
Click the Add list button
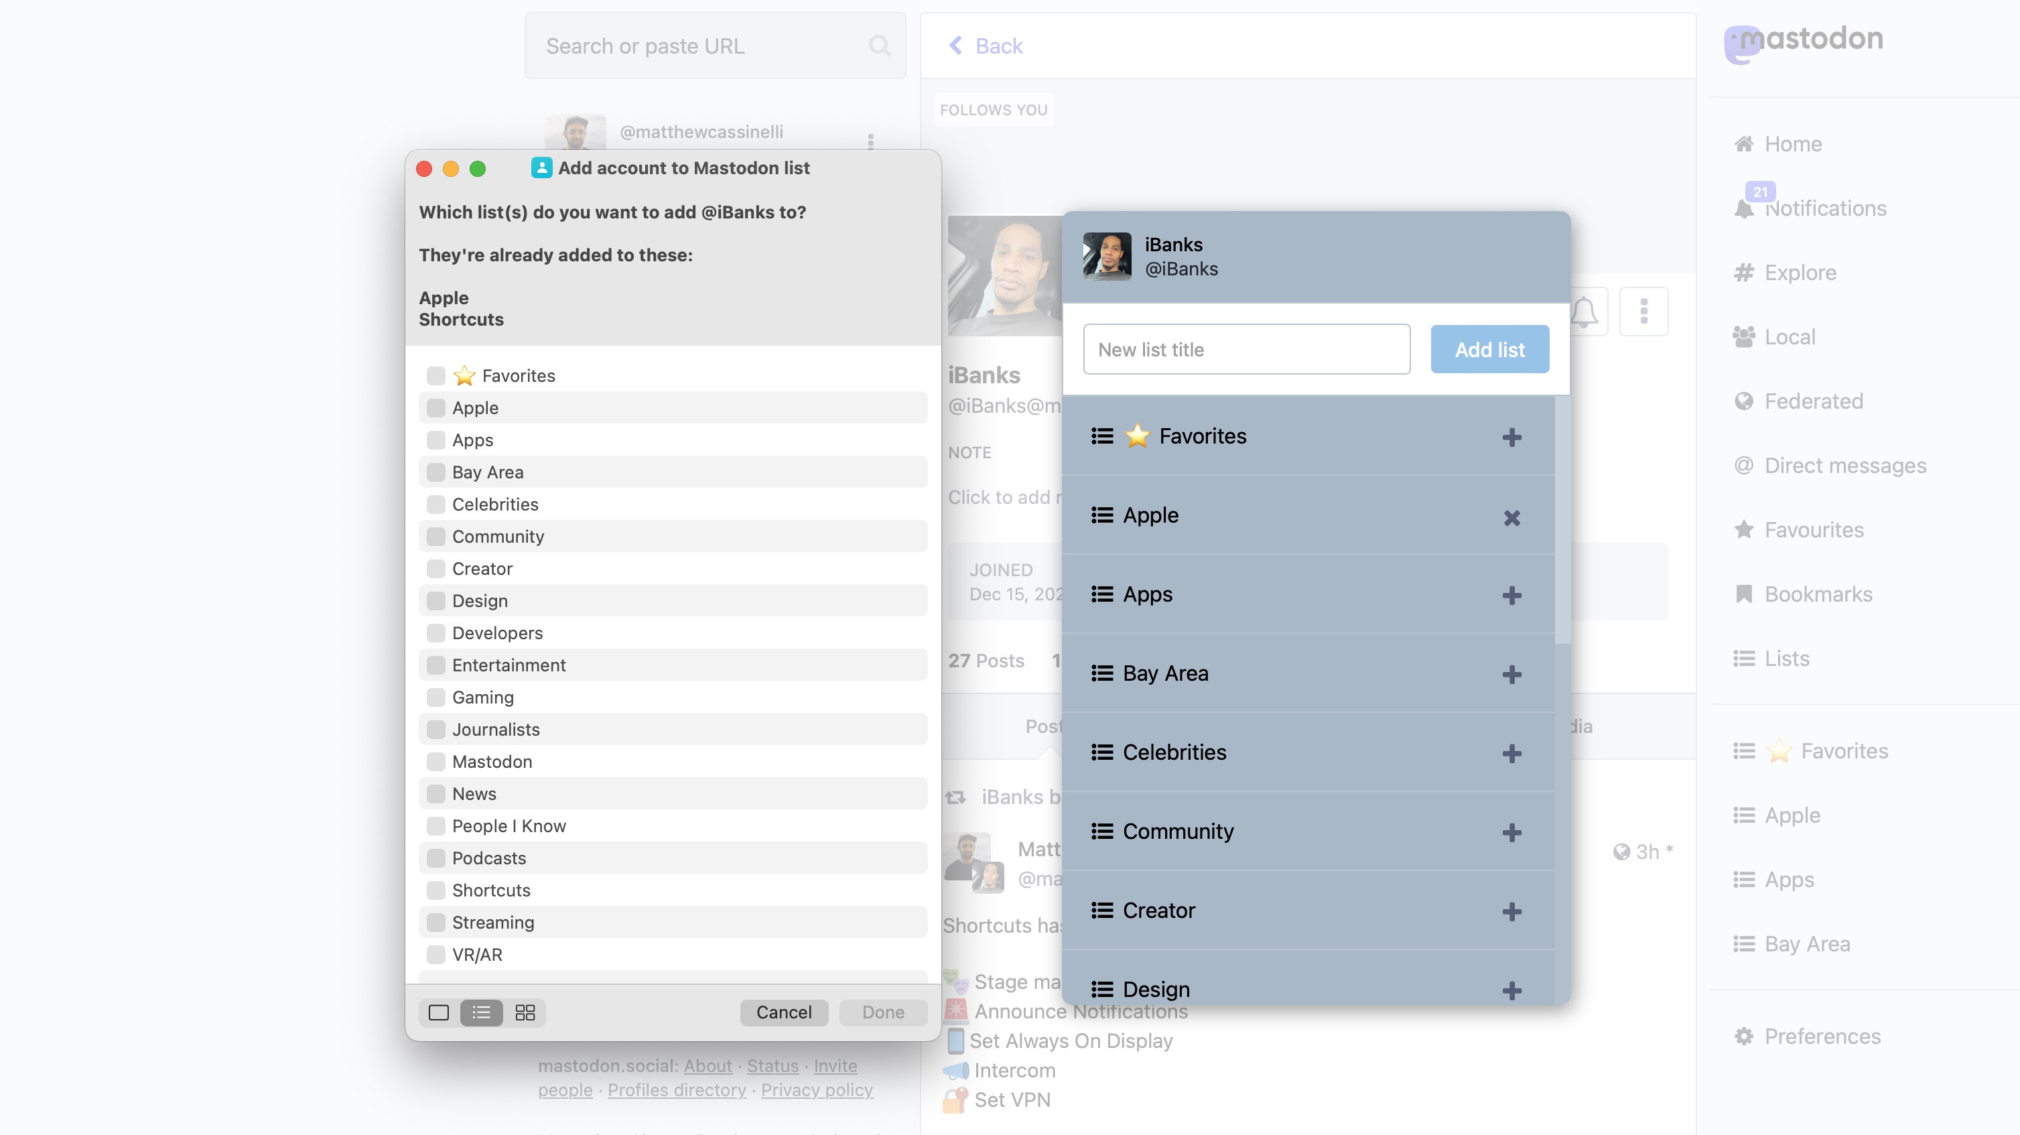pyautogui.click(x=1490, y=349)
